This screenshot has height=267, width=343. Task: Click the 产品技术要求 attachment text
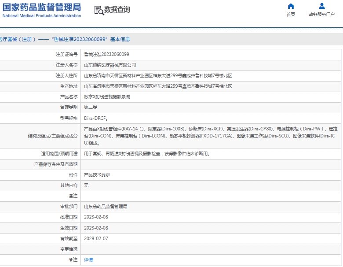(x=97, y=175)
